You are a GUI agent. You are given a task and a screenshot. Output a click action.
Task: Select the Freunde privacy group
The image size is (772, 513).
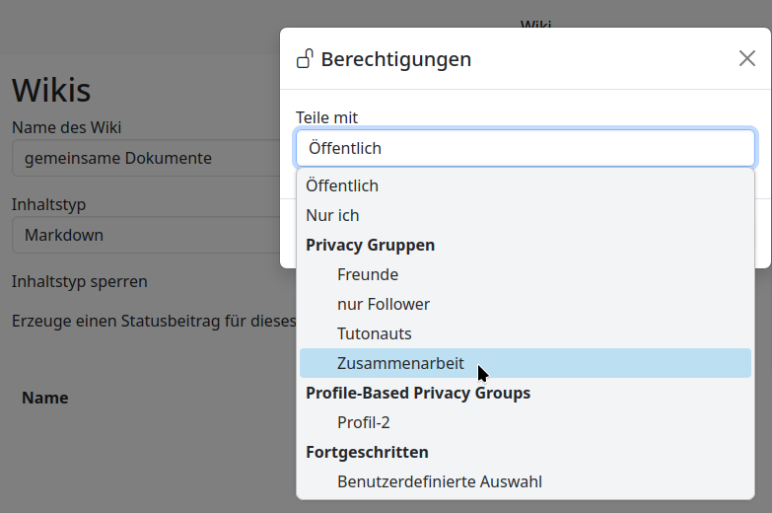point(367,274)
